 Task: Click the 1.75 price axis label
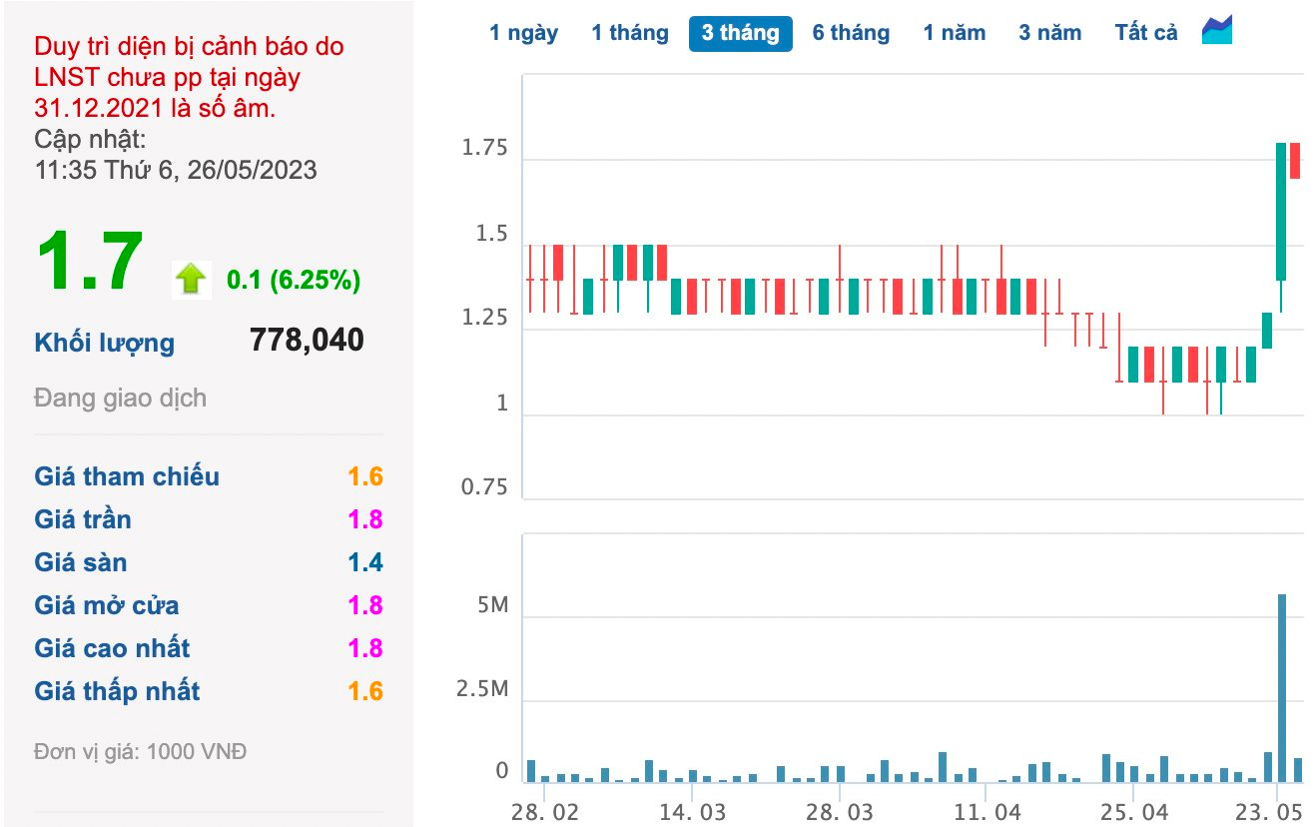tap(484, 149)
